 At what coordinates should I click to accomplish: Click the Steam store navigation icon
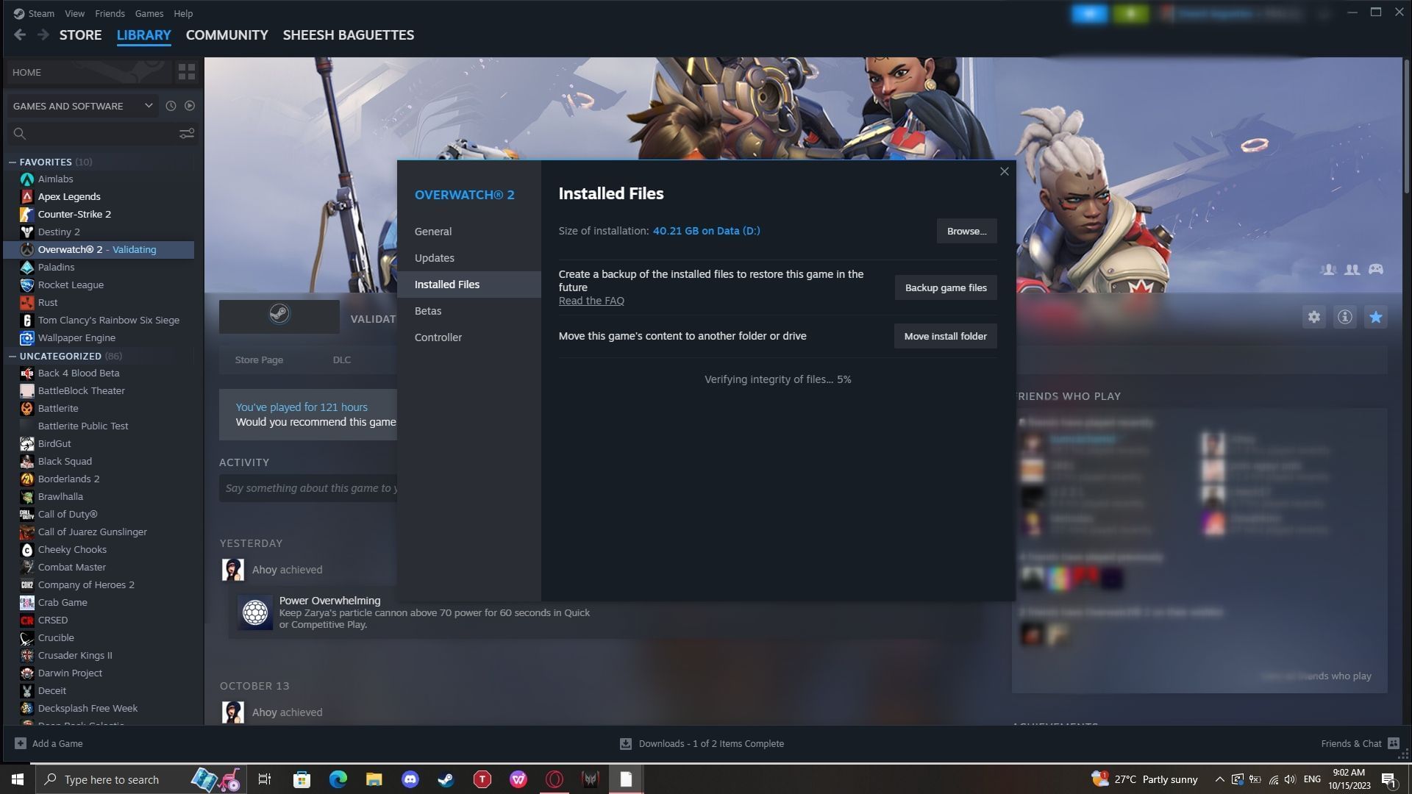click(79, 35)
